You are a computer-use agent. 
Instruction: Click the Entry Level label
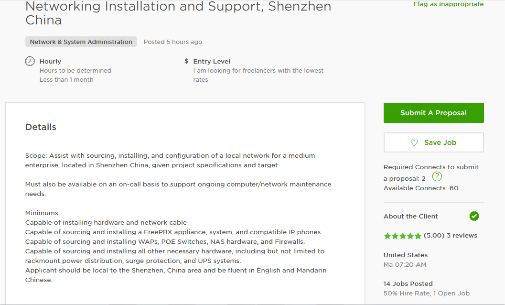point(212,61)
